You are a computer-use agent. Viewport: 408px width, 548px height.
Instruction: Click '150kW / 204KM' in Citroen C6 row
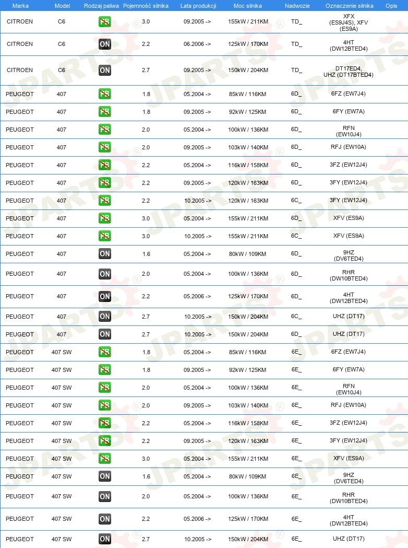[248, 70]
